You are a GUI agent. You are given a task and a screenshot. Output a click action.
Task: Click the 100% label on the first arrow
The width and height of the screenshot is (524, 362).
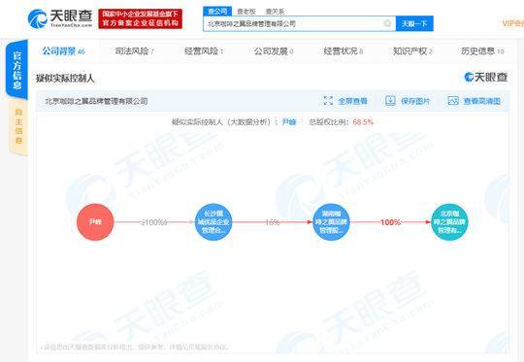154,222
